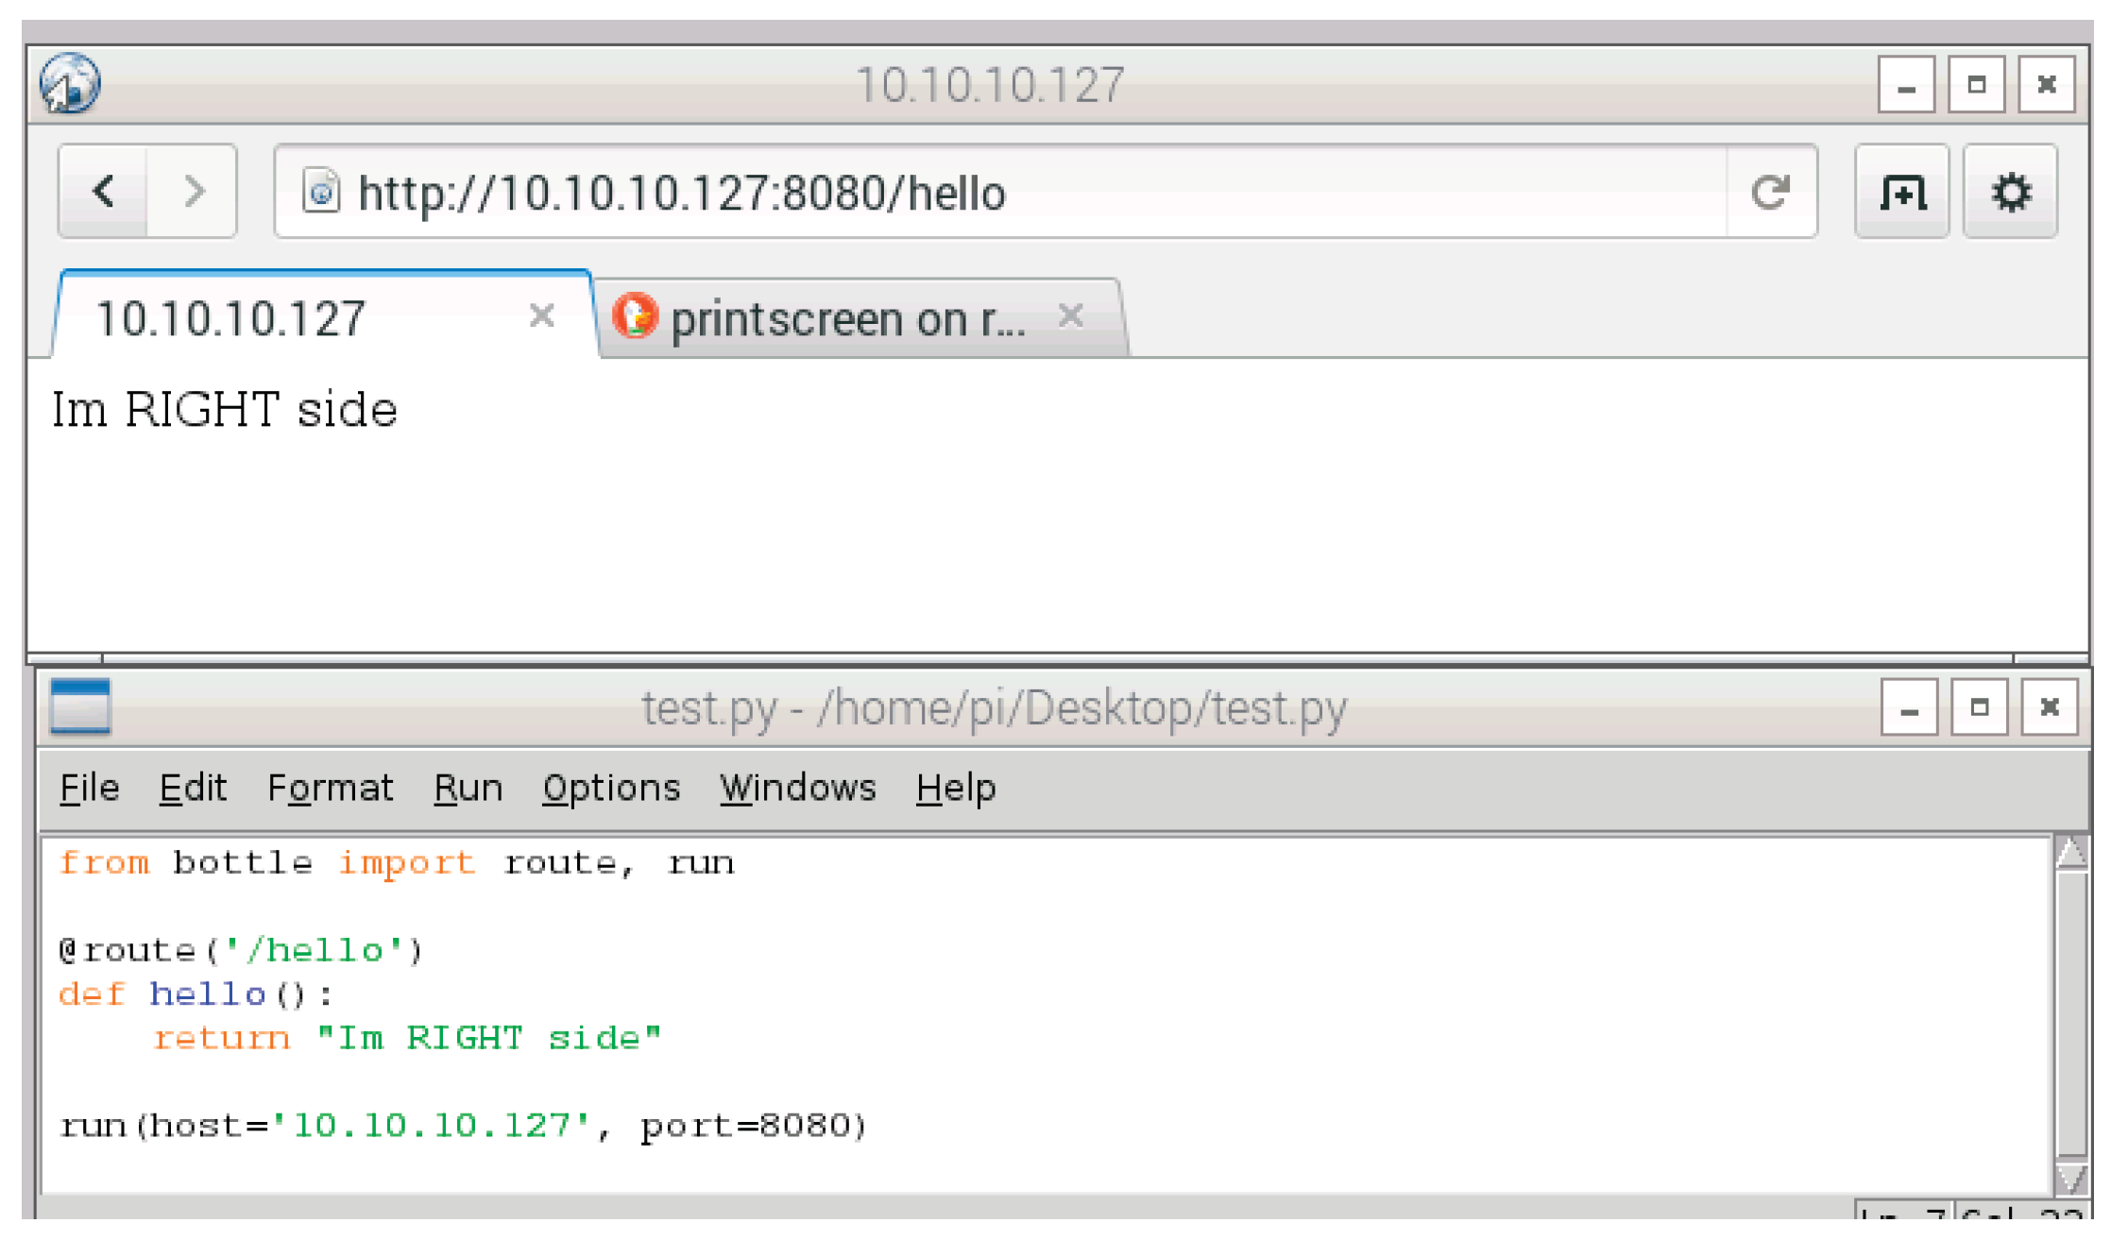This screenshot has width=2111, height=1240.
Task: Open the Options menu
Action: coord(610,787)
